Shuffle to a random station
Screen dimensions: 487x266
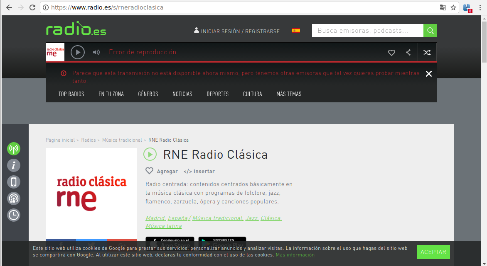[x=427, y=53]
